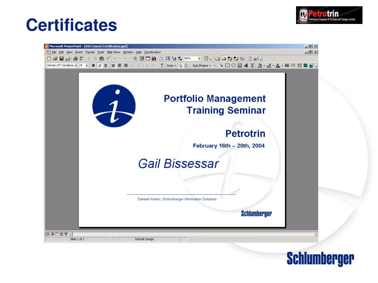Image resolution: width=378 pixels, height=283 pixels.
Task: Insert a Text Box
Action: (240, 66)
